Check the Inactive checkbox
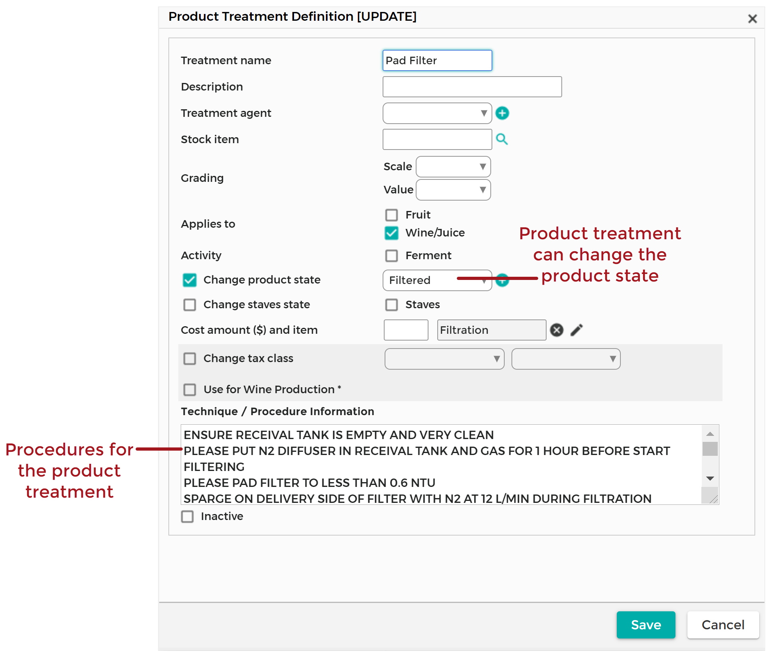 click(188, 516)
